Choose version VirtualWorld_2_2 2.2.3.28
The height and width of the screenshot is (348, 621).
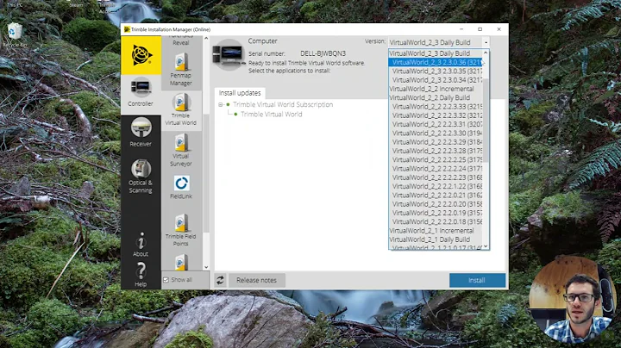click(x=436, y=151)
